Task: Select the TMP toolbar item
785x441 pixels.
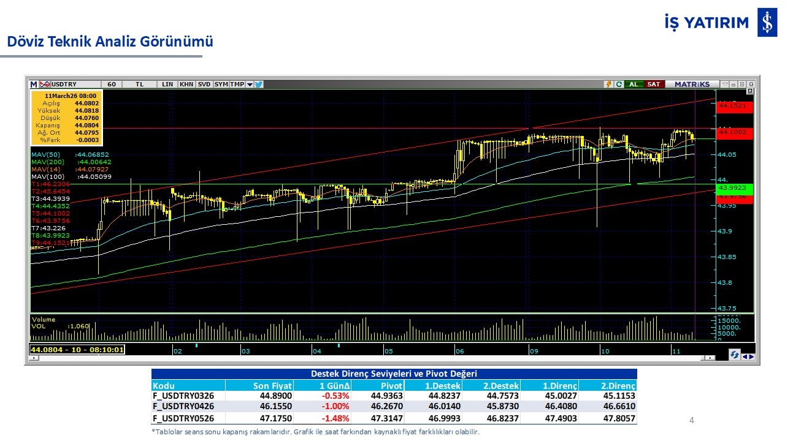Action: (x=237, y=85)
